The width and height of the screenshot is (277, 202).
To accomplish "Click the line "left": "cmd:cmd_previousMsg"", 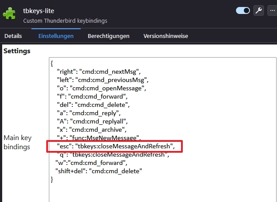I will pyautogui.click(x=103, y=80).
